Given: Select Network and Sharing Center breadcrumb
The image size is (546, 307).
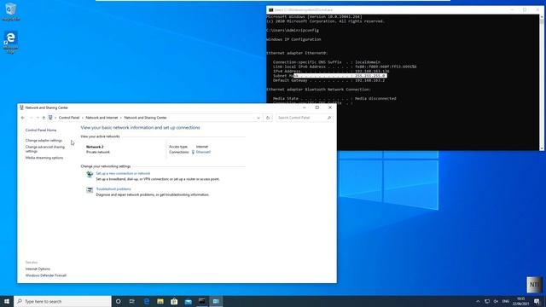Looking at the screenshot, I should pos(145,118).
